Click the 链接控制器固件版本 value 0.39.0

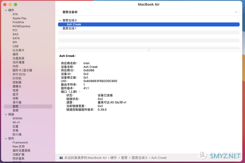click(x=102, y=110)
